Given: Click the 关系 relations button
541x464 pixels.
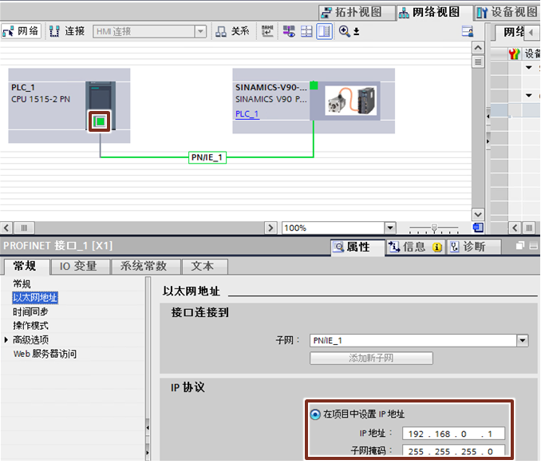Looking at the screenshot, I should click(x=232, y=31).
